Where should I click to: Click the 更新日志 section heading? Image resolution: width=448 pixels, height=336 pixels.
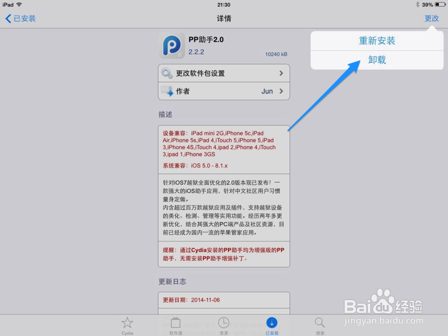pyautogui.click(x=172, y=282)
